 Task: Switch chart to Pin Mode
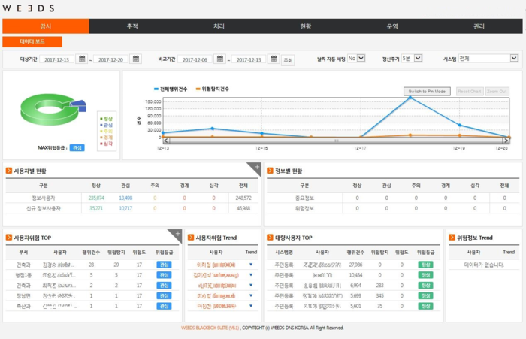coord(427,91)
